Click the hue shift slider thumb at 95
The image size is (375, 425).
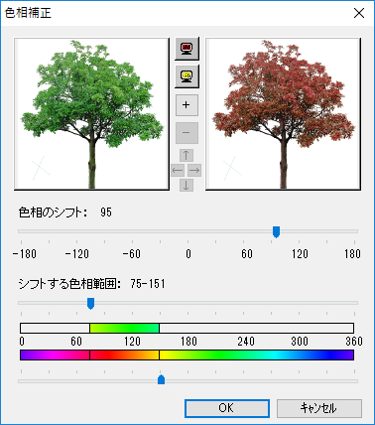[276, 232]
